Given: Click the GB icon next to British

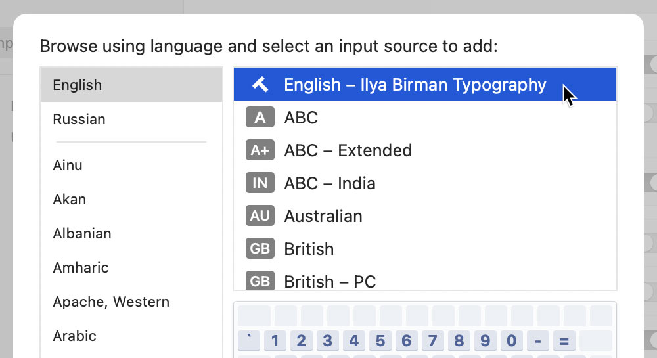Looking at the screenshot, I should 260,249.
